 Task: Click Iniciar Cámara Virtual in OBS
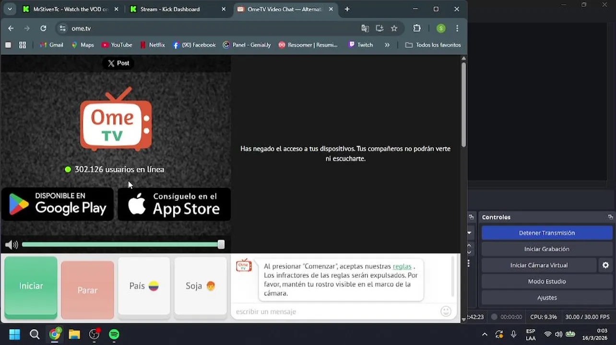539,265
